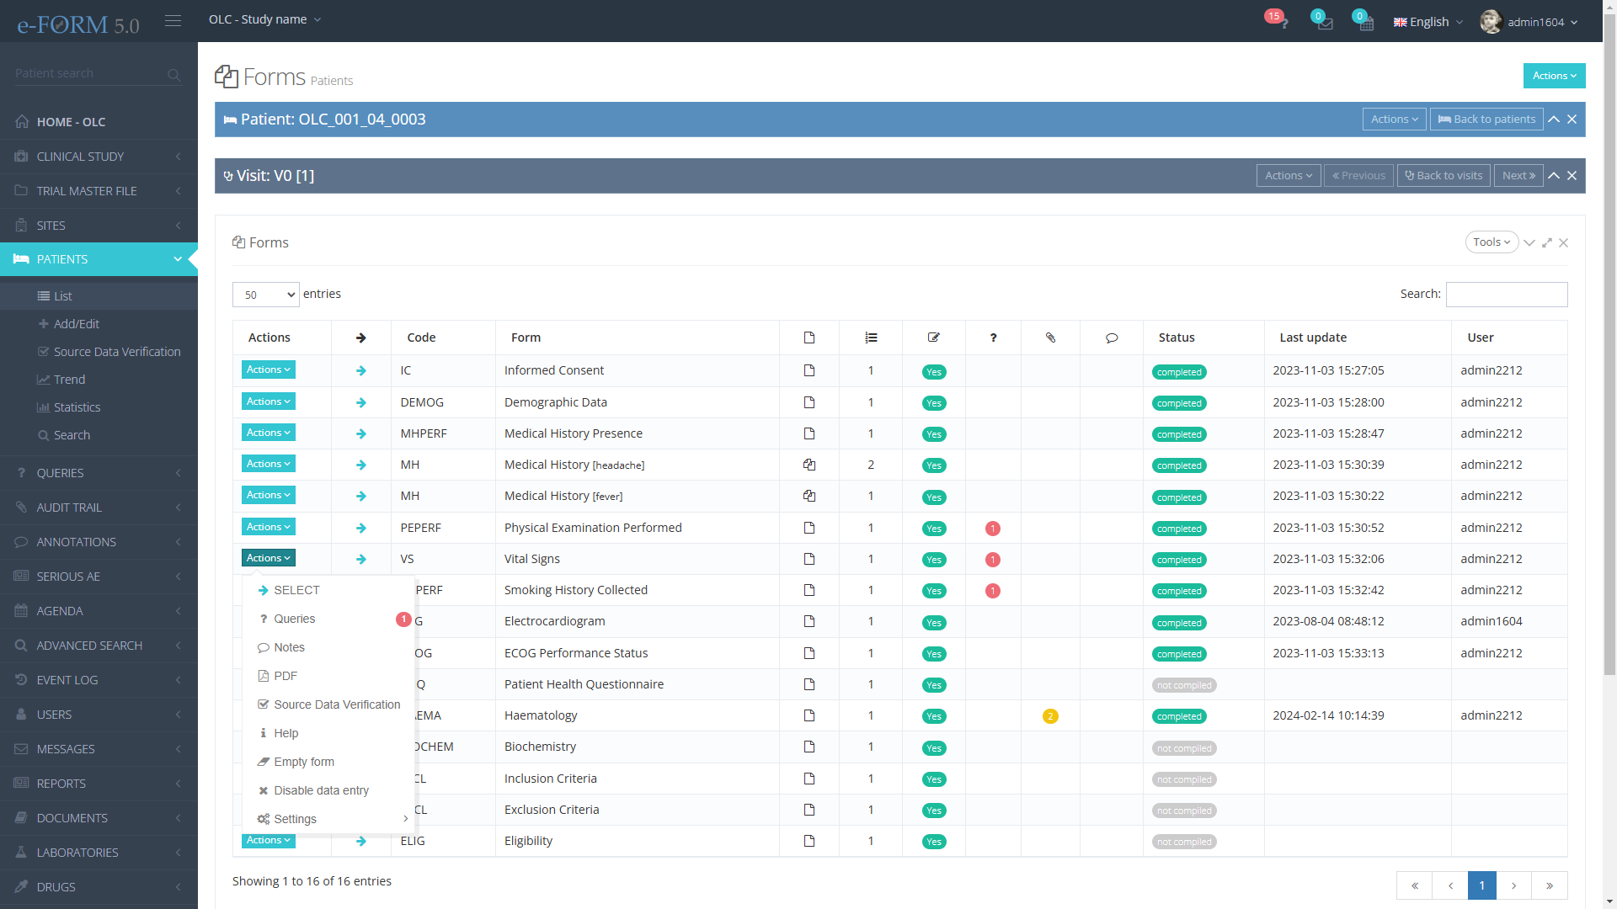This screenshot has width=1617, height=909.
Task: Click the yellow attachment badge on Haematology row
Action: (x=1050, y=716)
